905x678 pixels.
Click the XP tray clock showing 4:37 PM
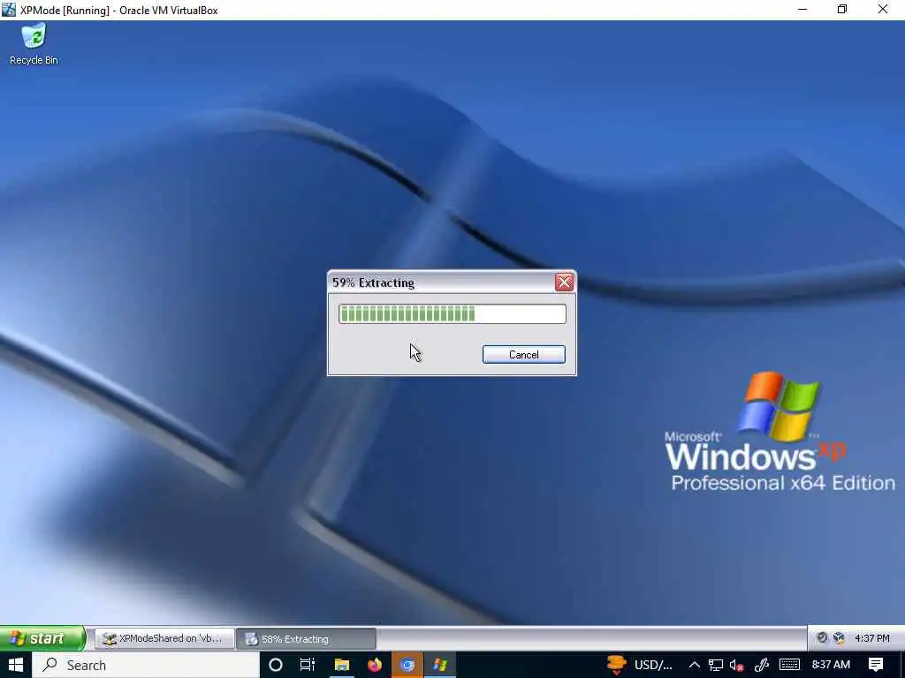[x=872, y=638]
